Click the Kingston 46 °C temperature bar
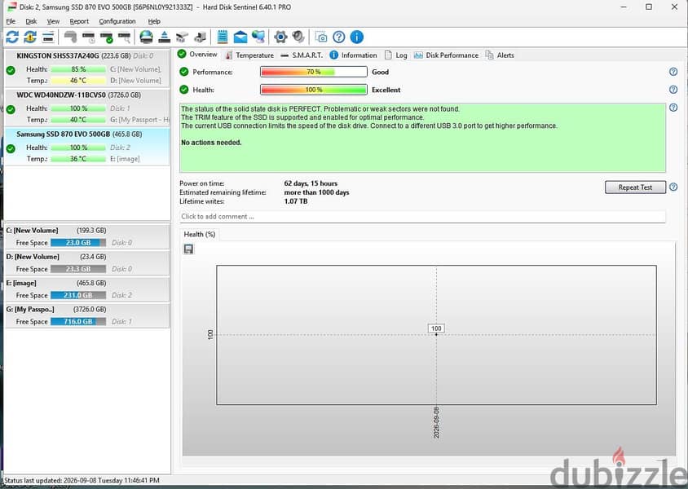The width and height of the screenshot is (688, 489). pyautogui.click(x=78, y=81)
